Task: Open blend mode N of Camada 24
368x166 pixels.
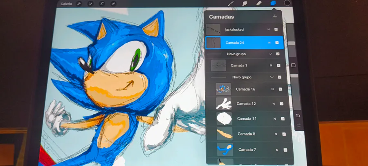Action: pyautogui.click(x=269, y=43)
